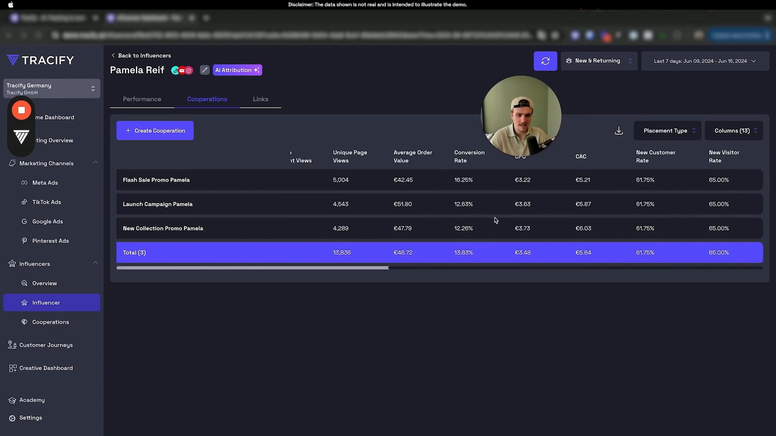
Task: Collapse the Marketing Channels section
Action: pyautogui.click(x=95, y=162)
